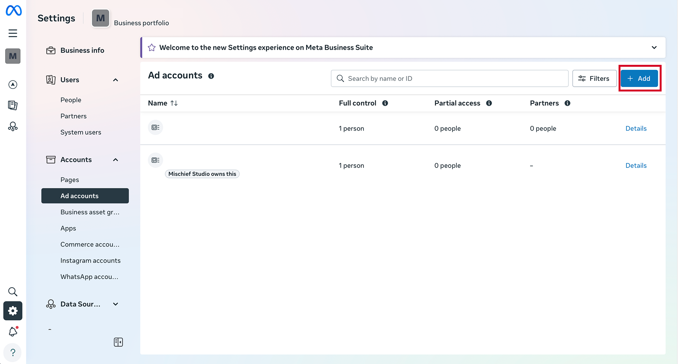Sort the table by Name column

(174, 103)
